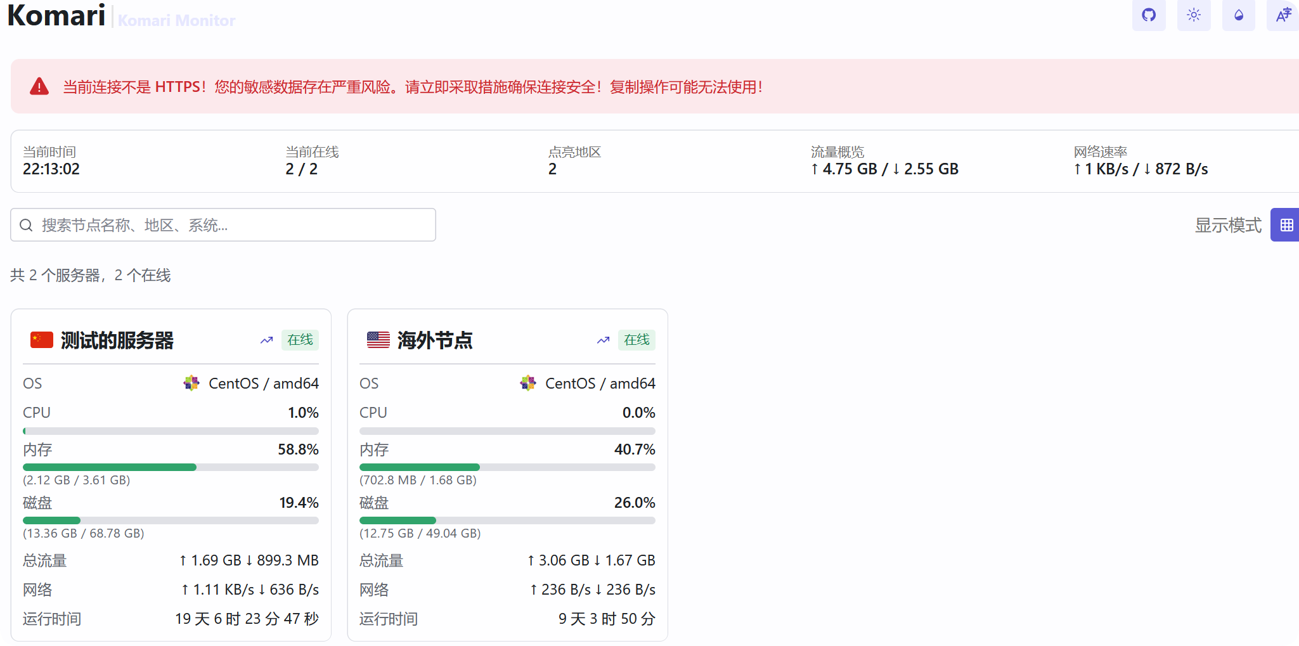1299x646 pixels.
Task: Click the US flag on 海外节点
Action: (x=378, y=340)
